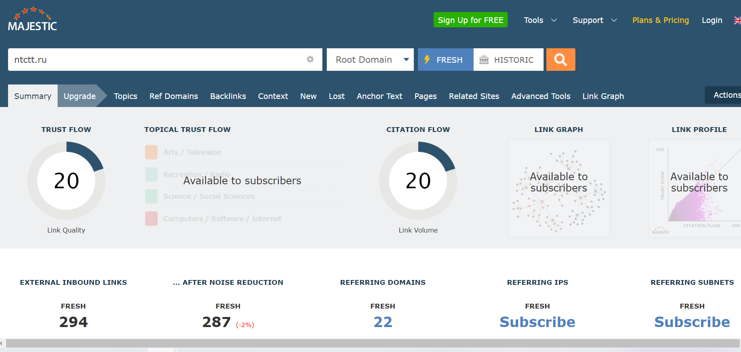
Task: Open search settings gear icon
Action: tap(310, 60)
